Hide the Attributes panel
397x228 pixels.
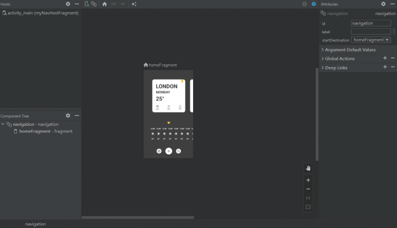coord(392,4)
